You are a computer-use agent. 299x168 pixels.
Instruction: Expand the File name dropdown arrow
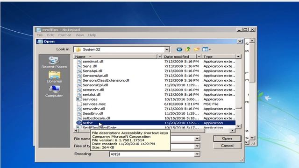[x=197, y=139]
